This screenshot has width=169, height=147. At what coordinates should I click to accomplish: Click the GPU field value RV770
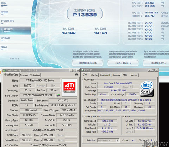click(x=27, y=85)
